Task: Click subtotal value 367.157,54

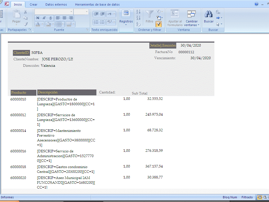Action: [x=154, y=166]
